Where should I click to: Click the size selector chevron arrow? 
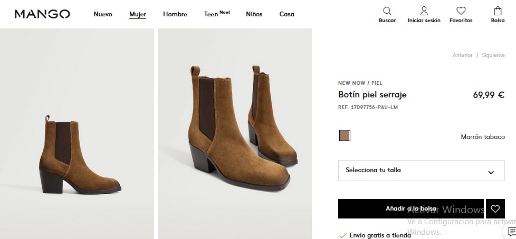[491, 172]
